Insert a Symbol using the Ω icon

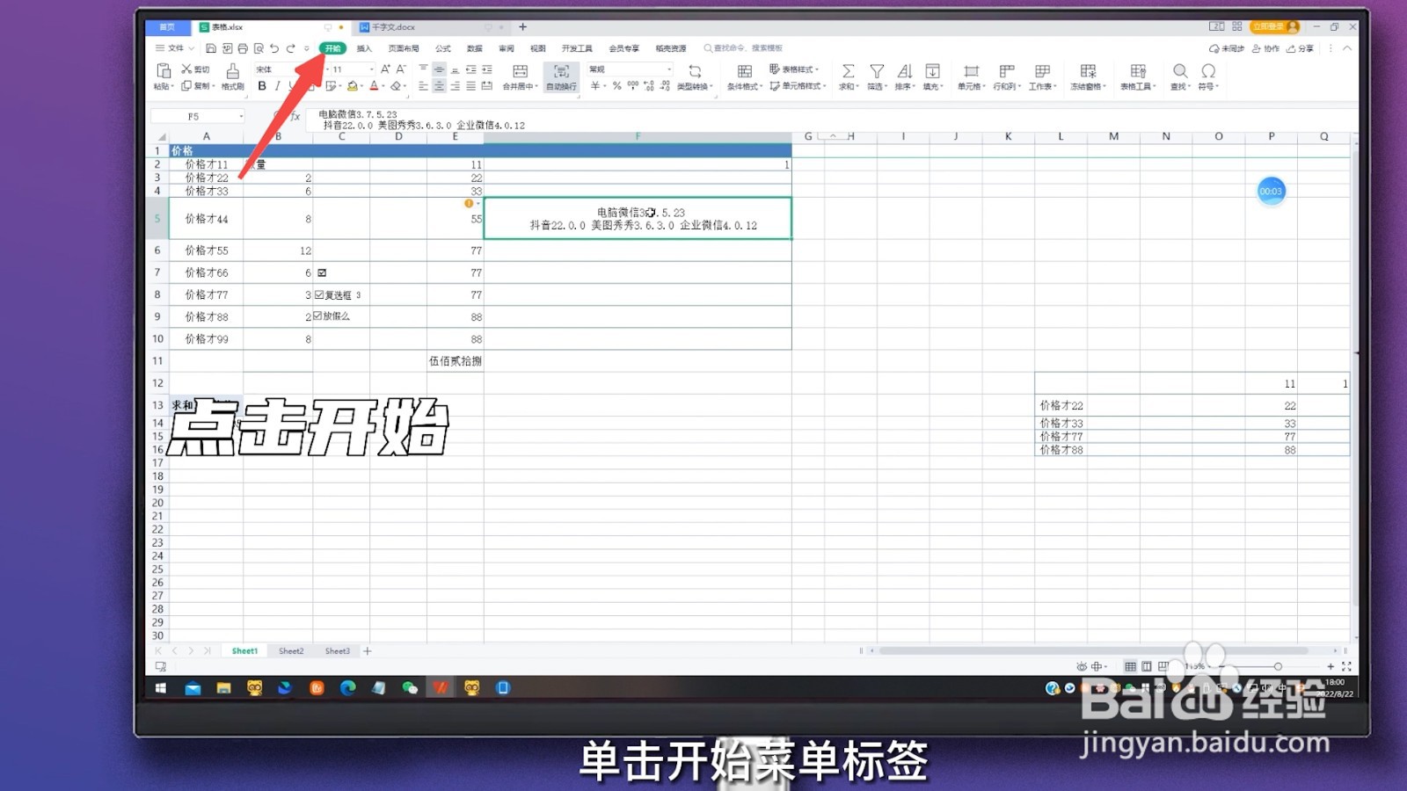tap(1207, 75)
